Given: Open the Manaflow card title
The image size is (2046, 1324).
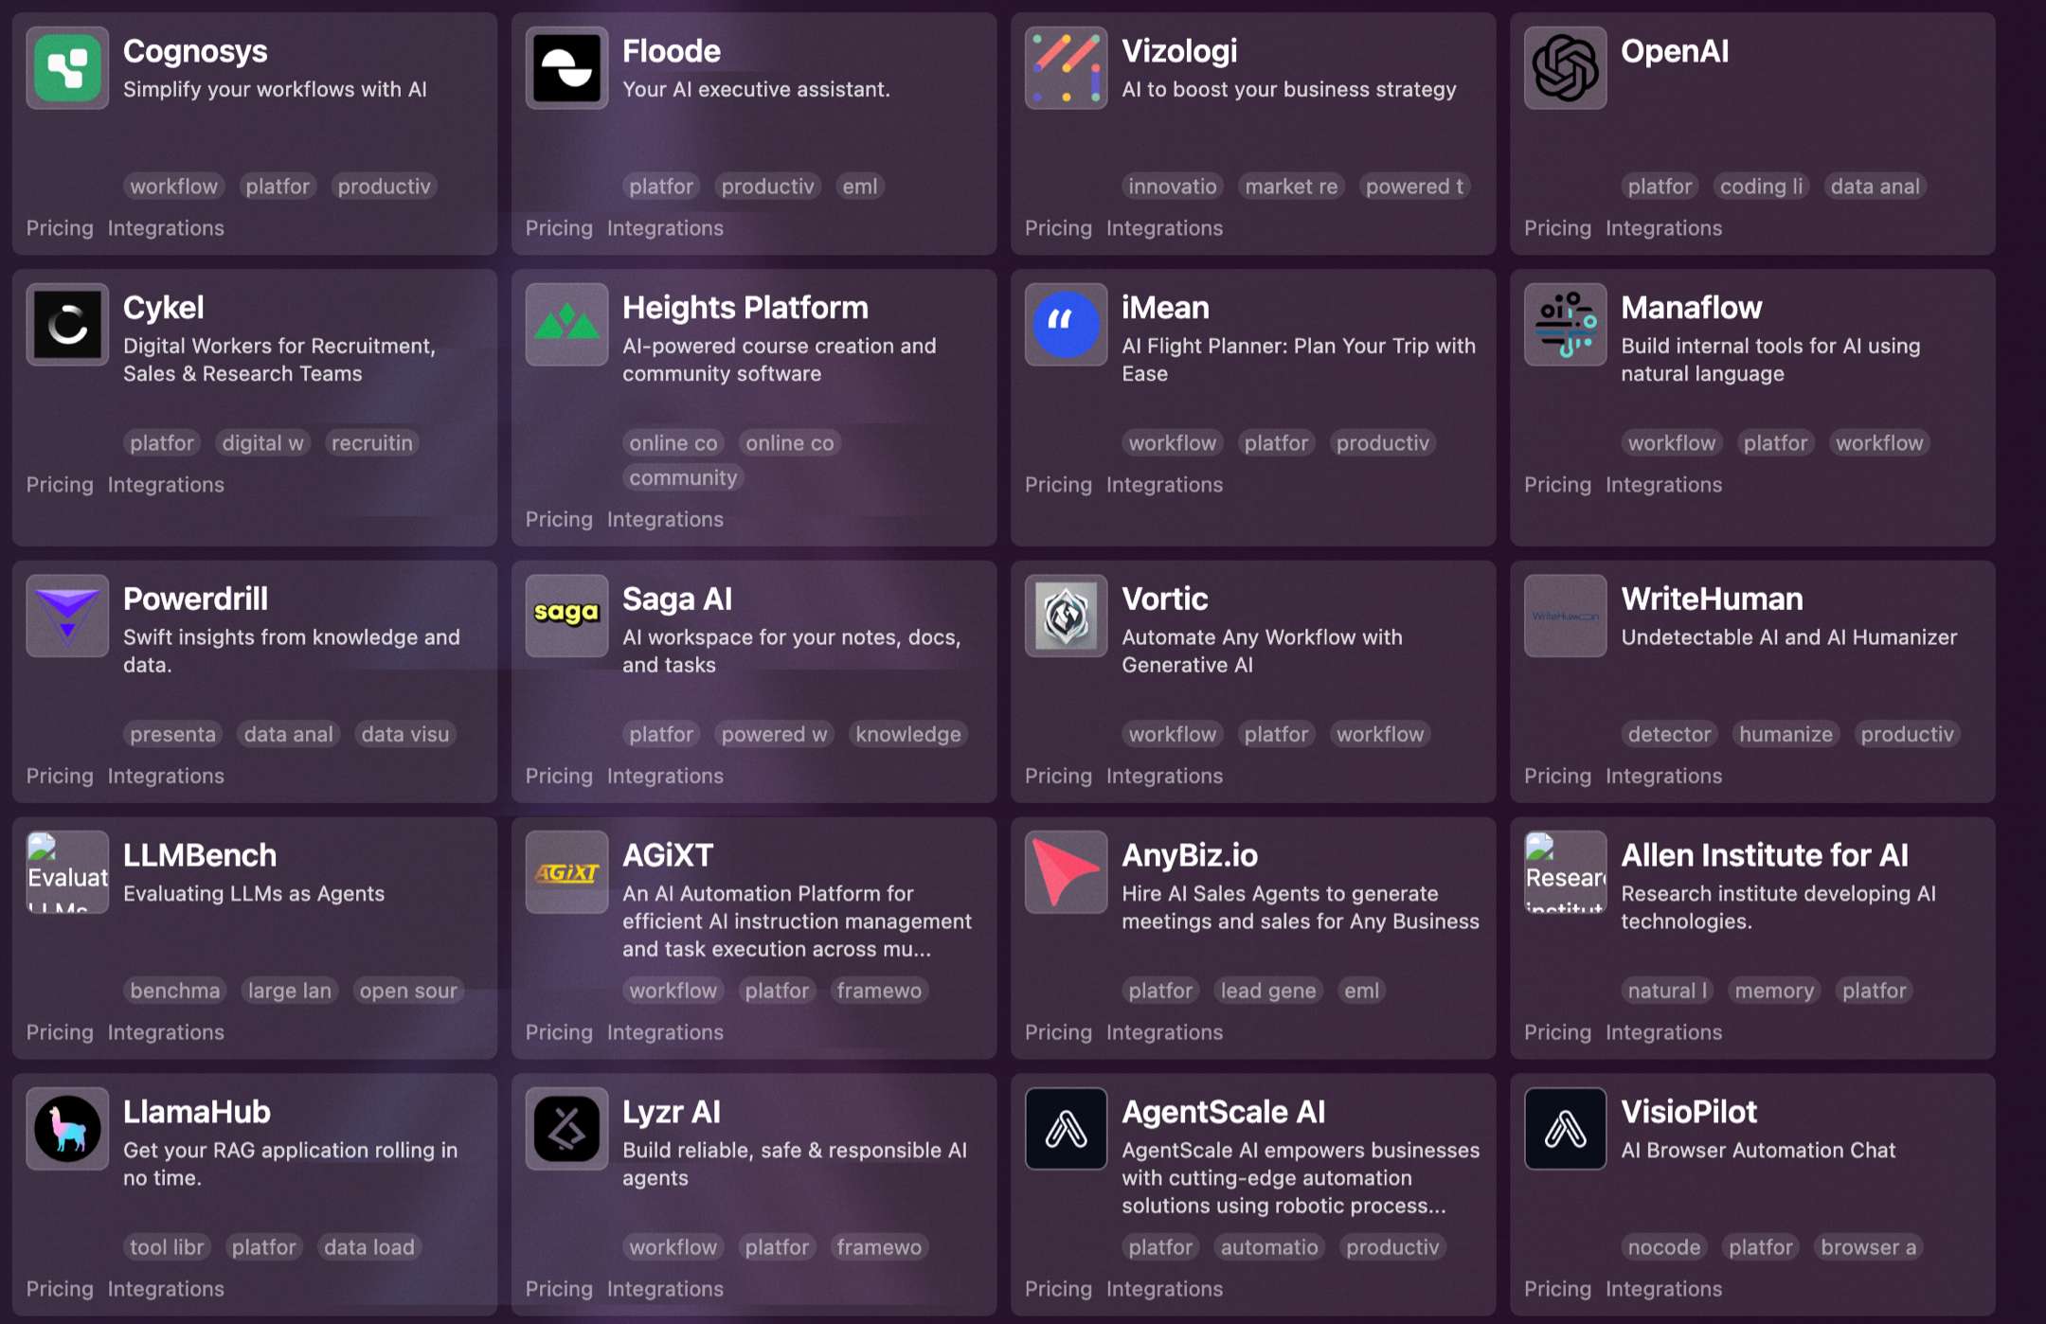Looking at the screenshot, I should click(1691, 308).
